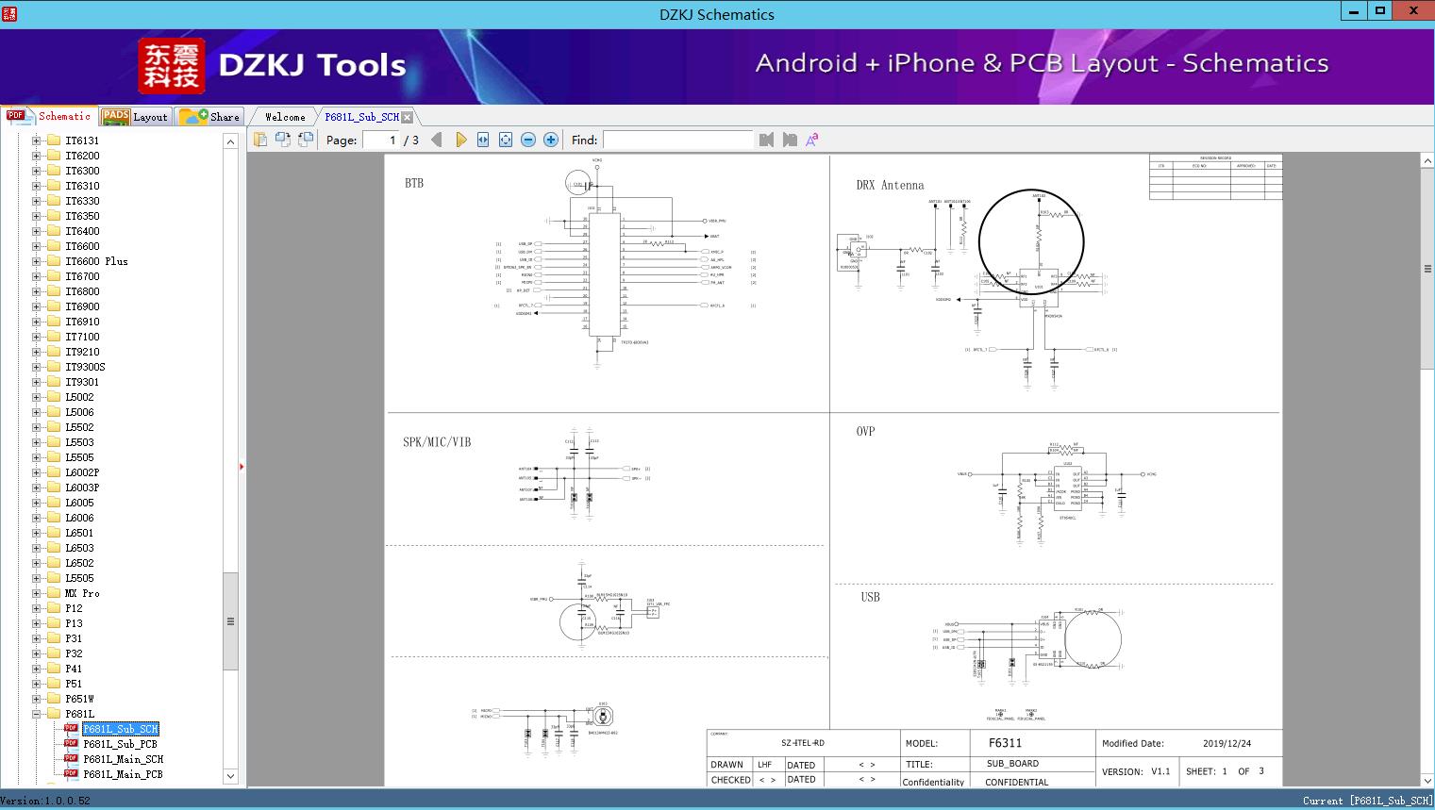Go to the previous page arrow
Screen dimensions: 1435x810
tap(436, 140)
